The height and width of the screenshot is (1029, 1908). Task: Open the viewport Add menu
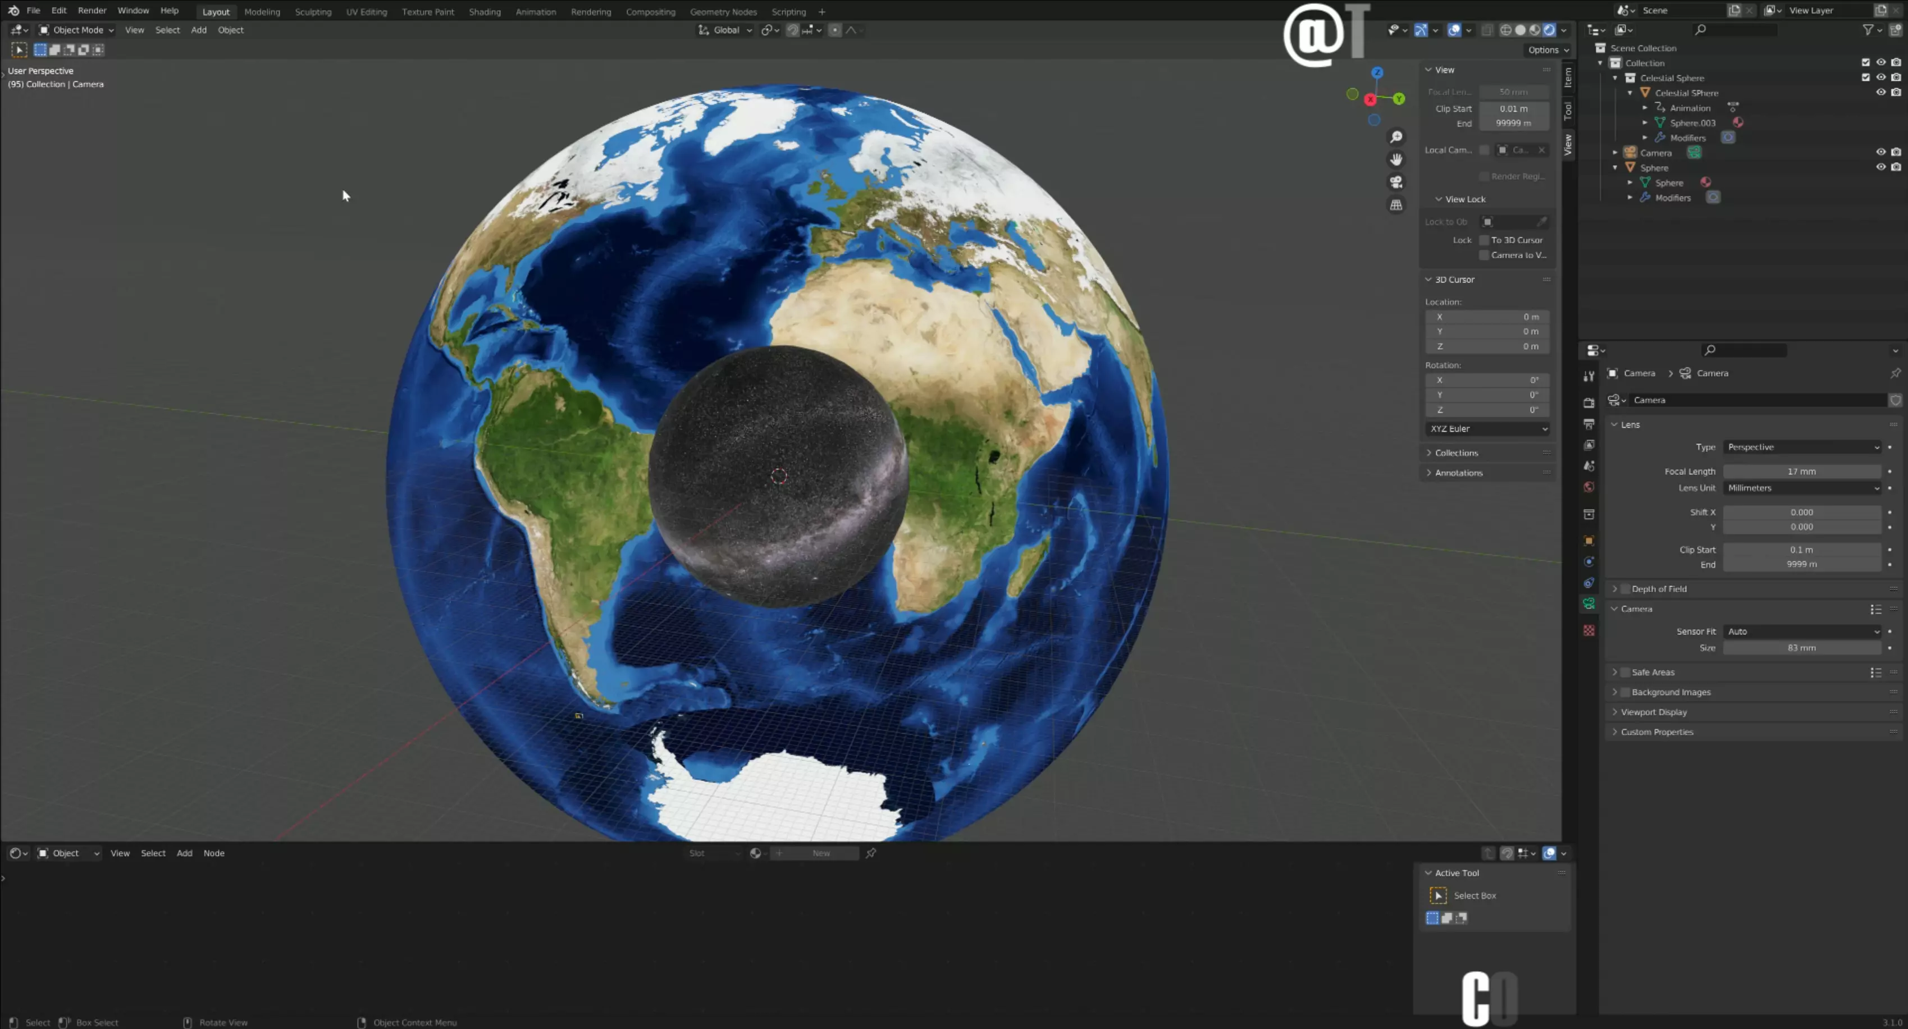199,30
